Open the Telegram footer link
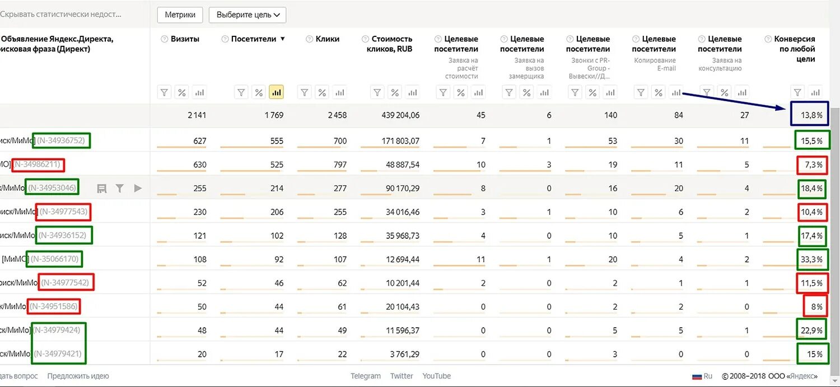The height and width of the screenshot is (387, 840). click(366, 376)
